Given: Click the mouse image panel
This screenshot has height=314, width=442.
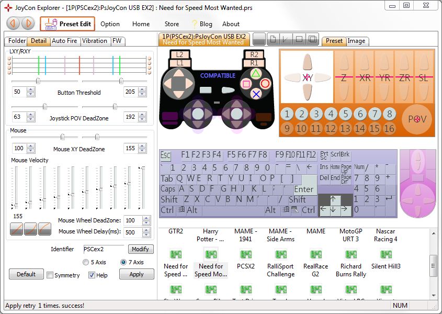Looking at the screenshot, I should 417,184.
